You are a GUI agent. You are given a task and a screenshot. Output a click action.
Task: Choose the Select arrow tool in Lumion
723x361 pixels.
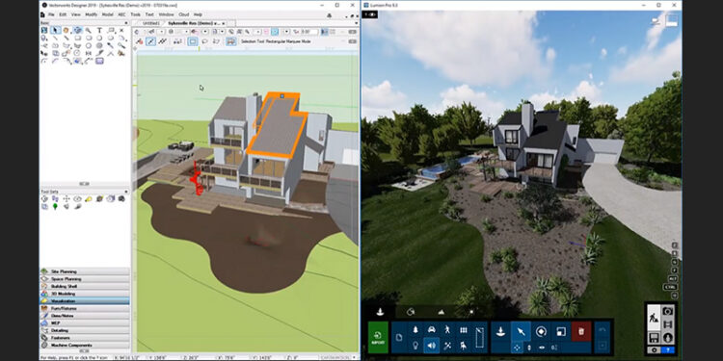pos(521,331)
